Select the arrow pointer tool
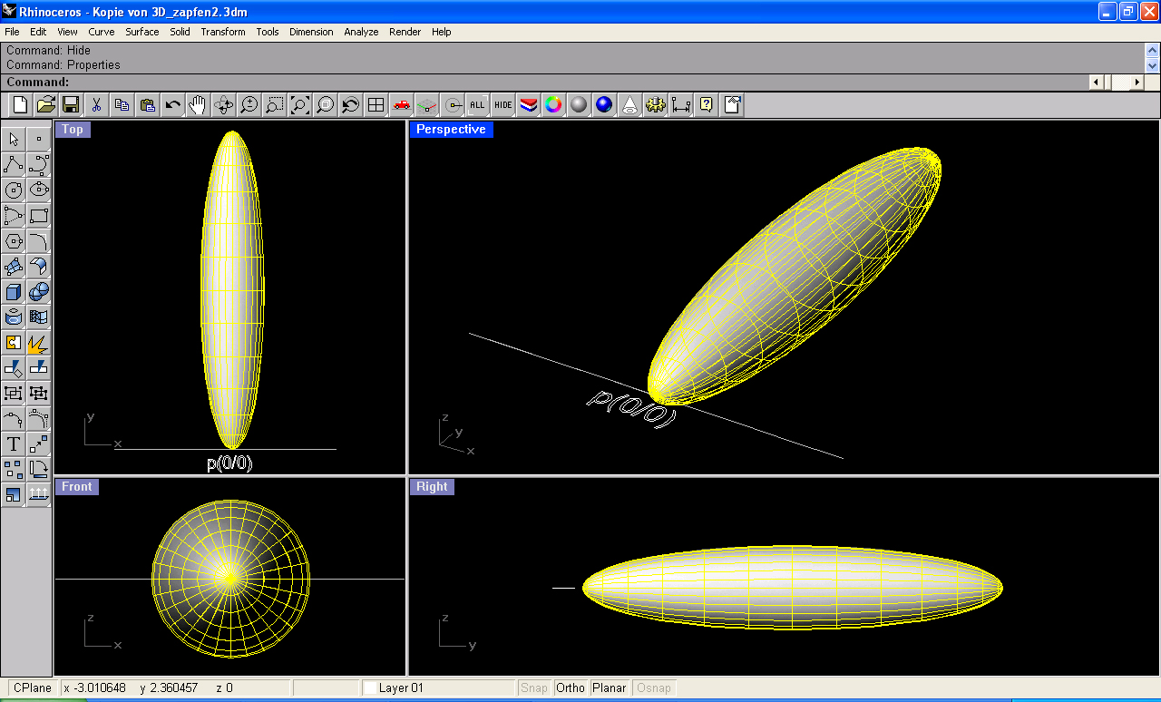Image resolution: width=1161 pixels, height=702 pixels. pyautogui.click(x=14, y=140)
